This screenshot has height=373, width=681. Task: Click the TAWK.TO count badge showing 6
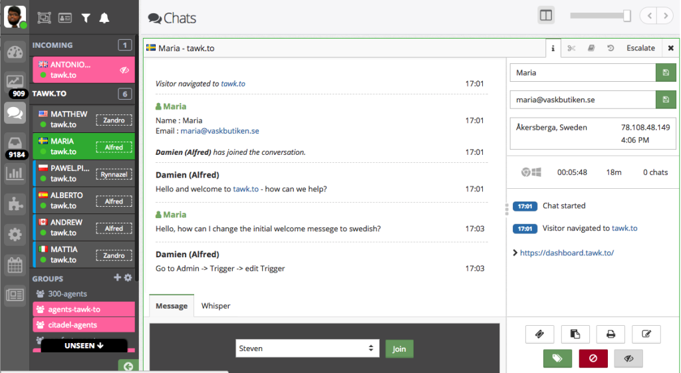(x=125, y=94)
